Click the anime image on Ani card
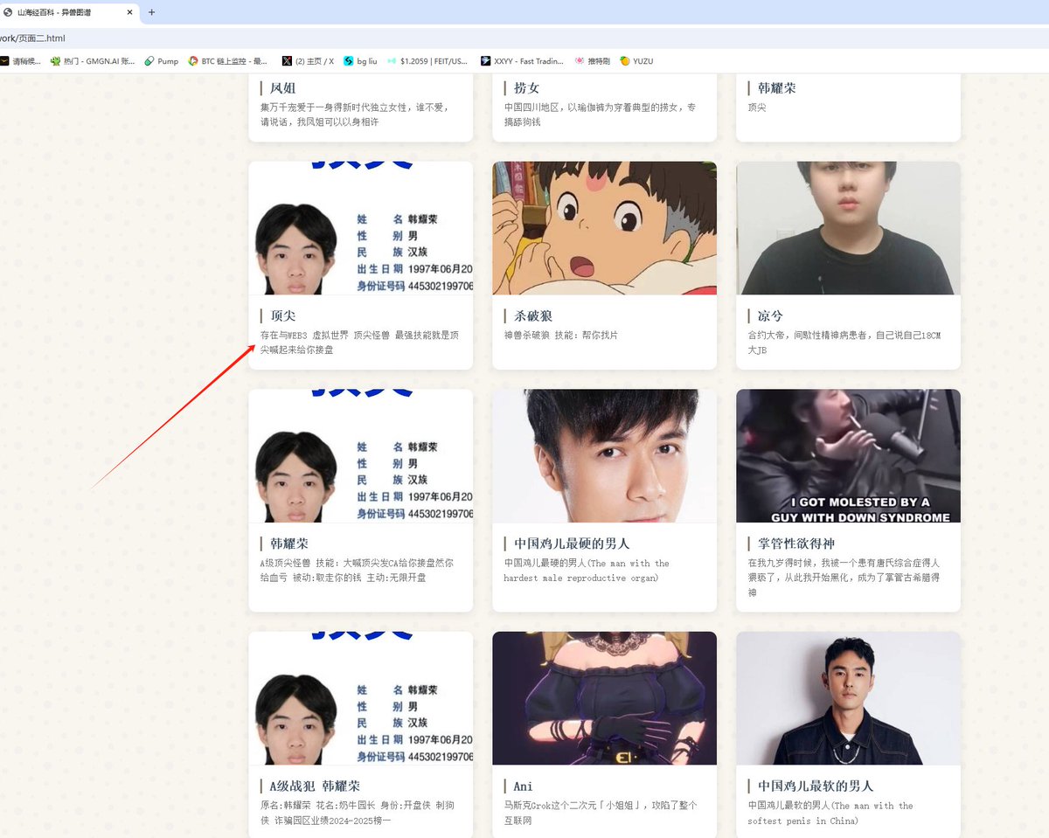Image resolution: width=1049 pixels, height=838 pixels. (x=604, y=698)
